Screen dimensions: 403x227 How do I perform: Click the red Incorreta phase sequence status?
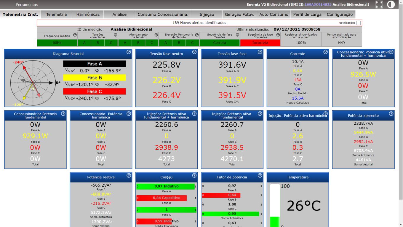(260, 43)
